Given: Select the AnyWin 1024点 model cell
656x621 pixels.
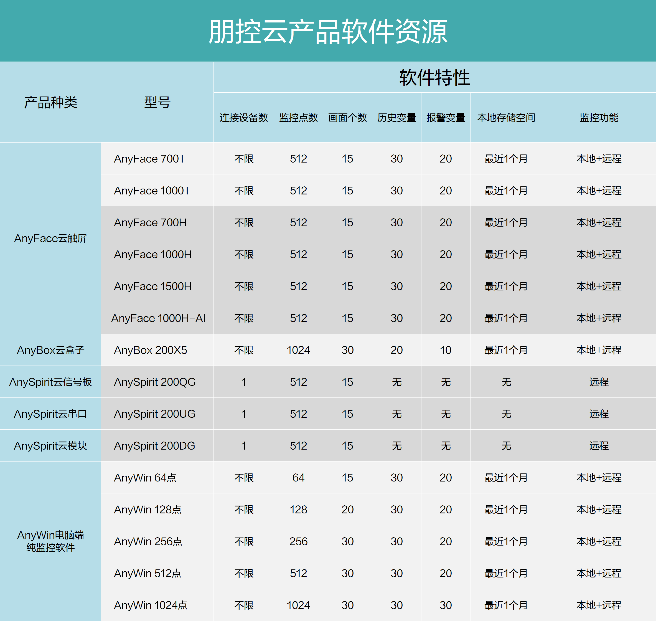Looking at the screenshot, I should (151, 605).
